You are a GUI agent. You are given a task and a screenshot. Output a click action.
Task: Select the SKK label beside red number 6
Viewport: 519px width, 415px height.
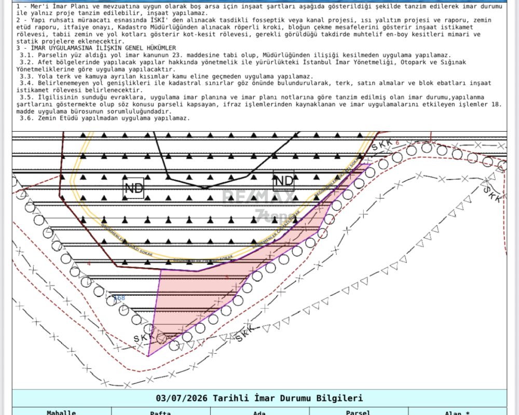click(382, 145)
